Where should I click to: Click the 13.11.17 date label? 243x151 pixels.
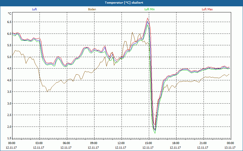point(230,147)
